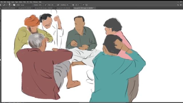Select the active tab showing Layer 25
Image resolution: width=183 pixels, height=103 pixels.
pos(84,8)
